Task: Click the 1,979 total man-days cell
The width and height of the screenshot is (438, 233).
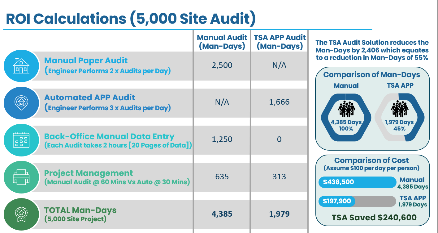Action: (x=279, y=214)
